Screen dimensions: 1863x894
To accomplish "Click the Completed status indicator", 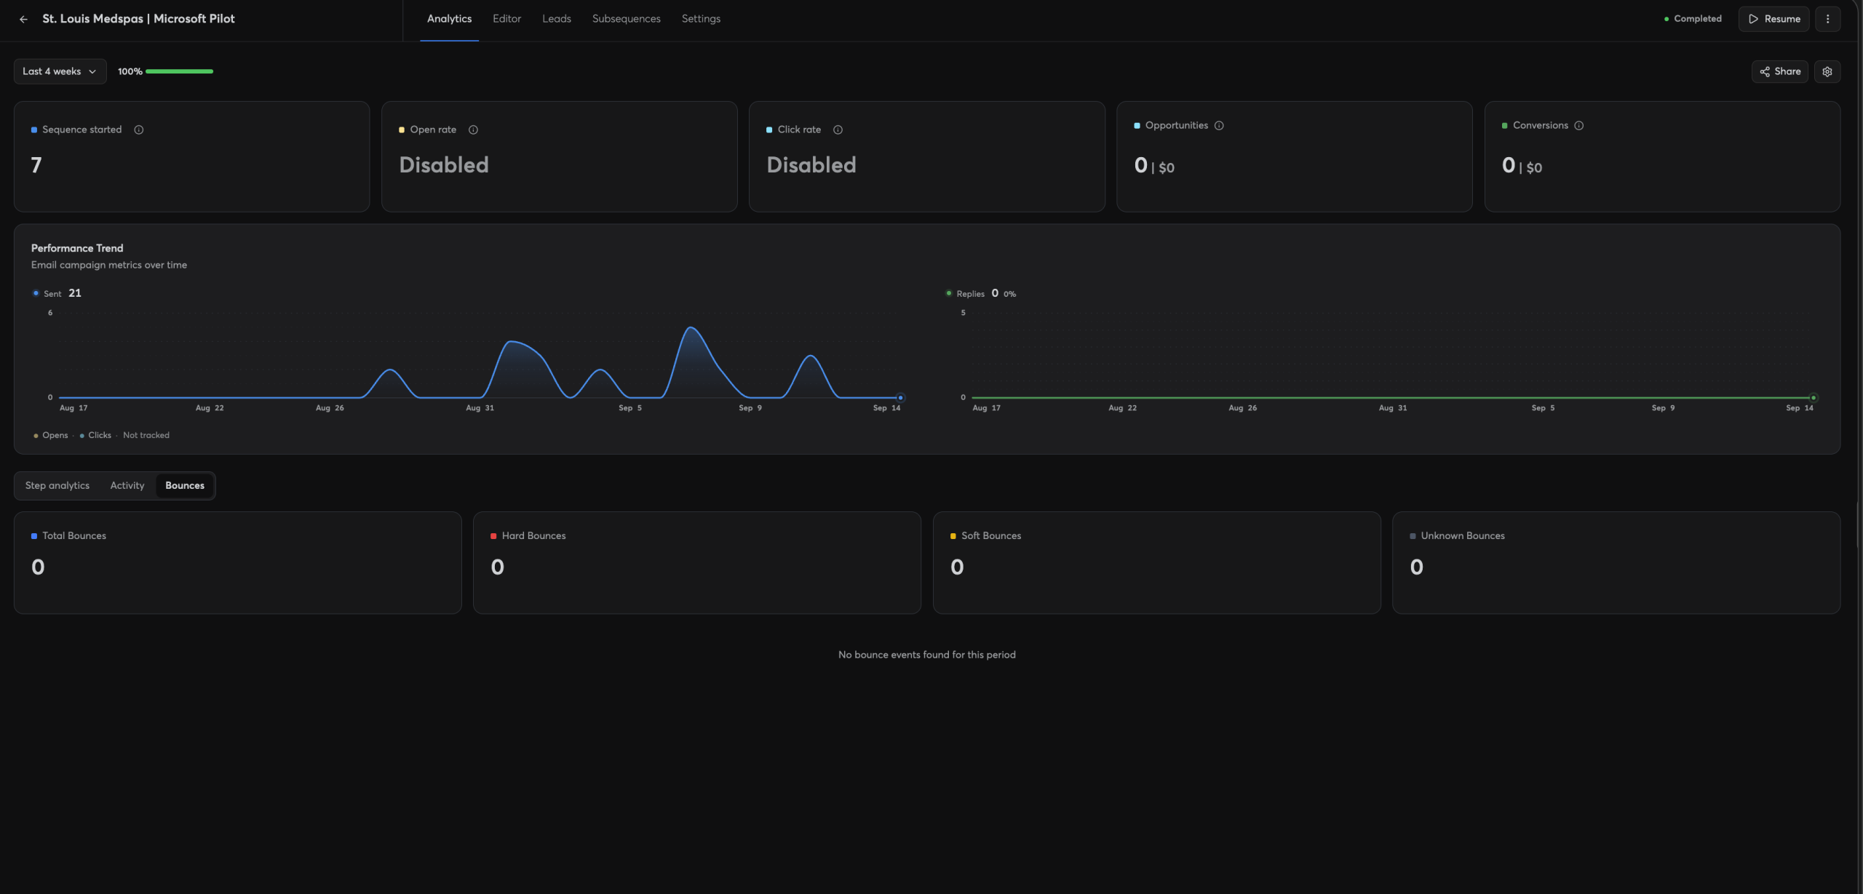I will [x=1693, y=19].
